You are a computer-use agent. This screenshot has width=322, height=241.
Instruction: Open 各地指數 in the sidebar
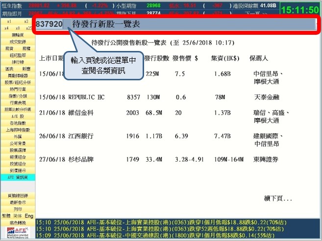pos(18,123)
